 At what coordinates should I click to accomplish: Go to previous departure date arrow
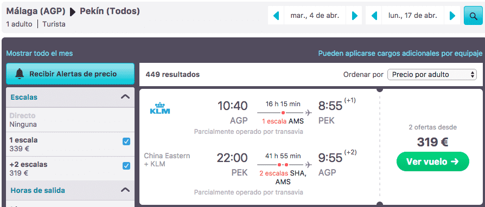[x=276, y=16]
